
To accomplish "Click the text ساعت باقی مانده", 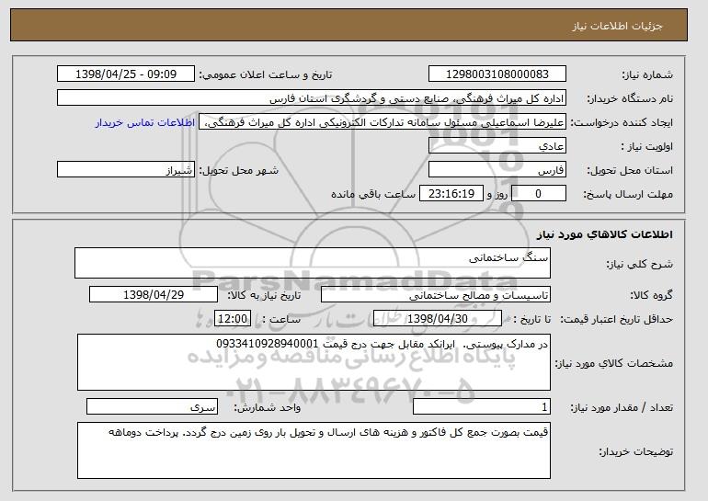I will pyautogui.click(x=373, y=194).
